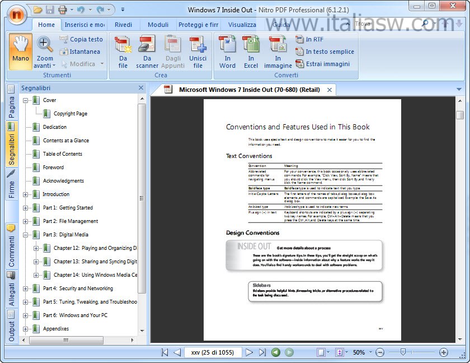This screenshot has height=363, width=470.
Task: Click the green next view button
Action: coord(289,352)
